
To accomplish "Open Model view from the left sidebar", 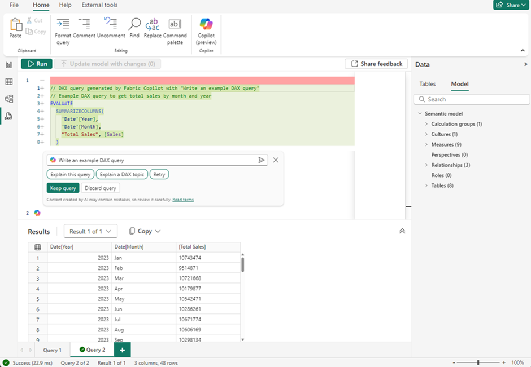I will [x=8, y=99].
